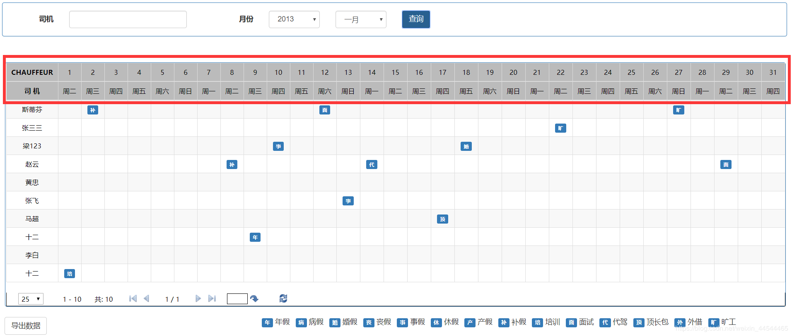Click the go-to-page arrow icon
The image size is (792, 336).
(x=254, y=298)
